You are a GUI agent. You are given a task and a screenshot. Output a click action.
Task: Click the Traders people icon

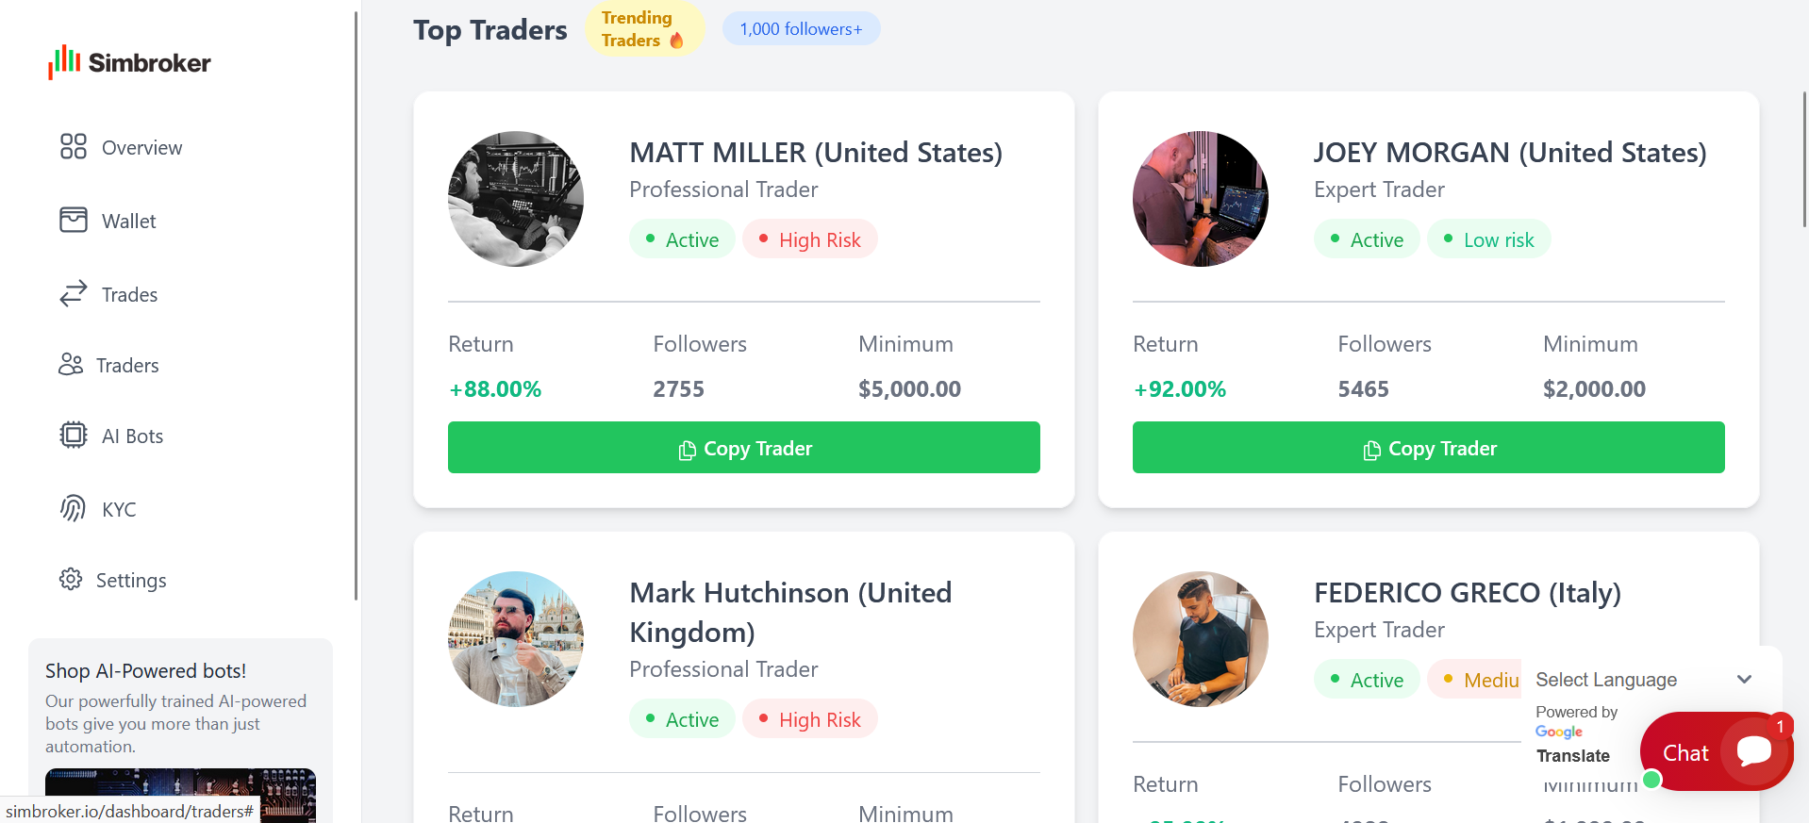[x=71, y=364]
